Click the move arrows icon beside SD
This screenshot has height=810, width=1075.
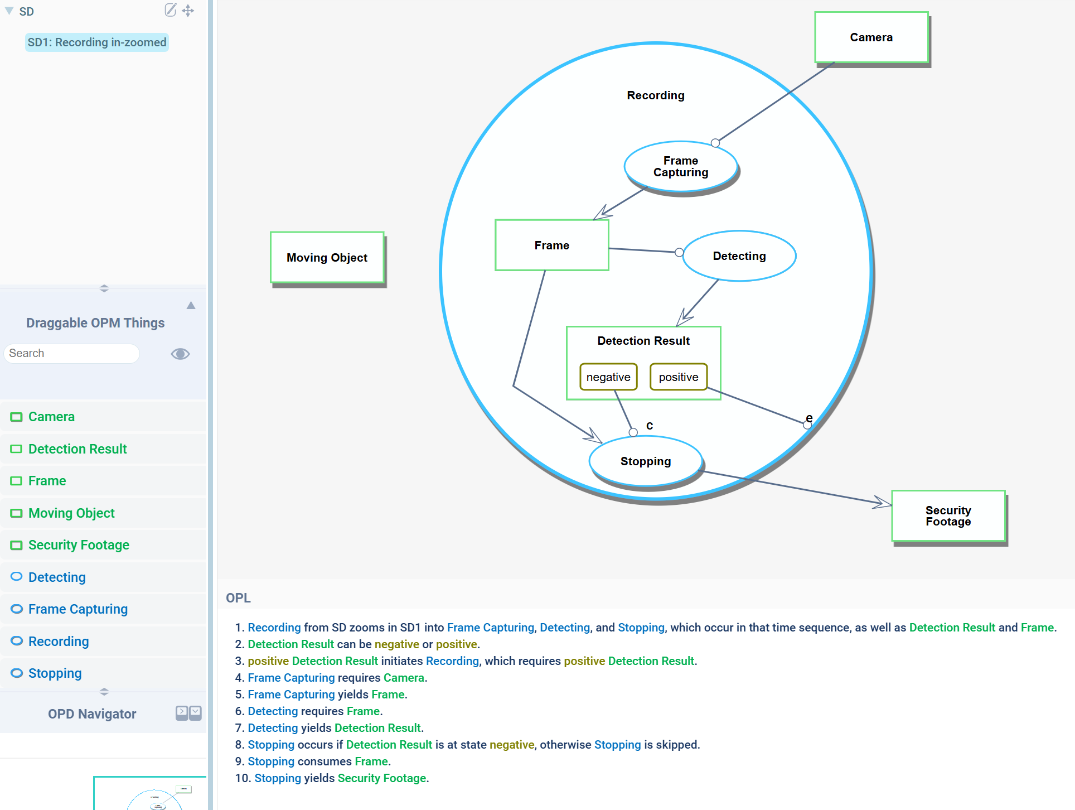click(188, 11)
